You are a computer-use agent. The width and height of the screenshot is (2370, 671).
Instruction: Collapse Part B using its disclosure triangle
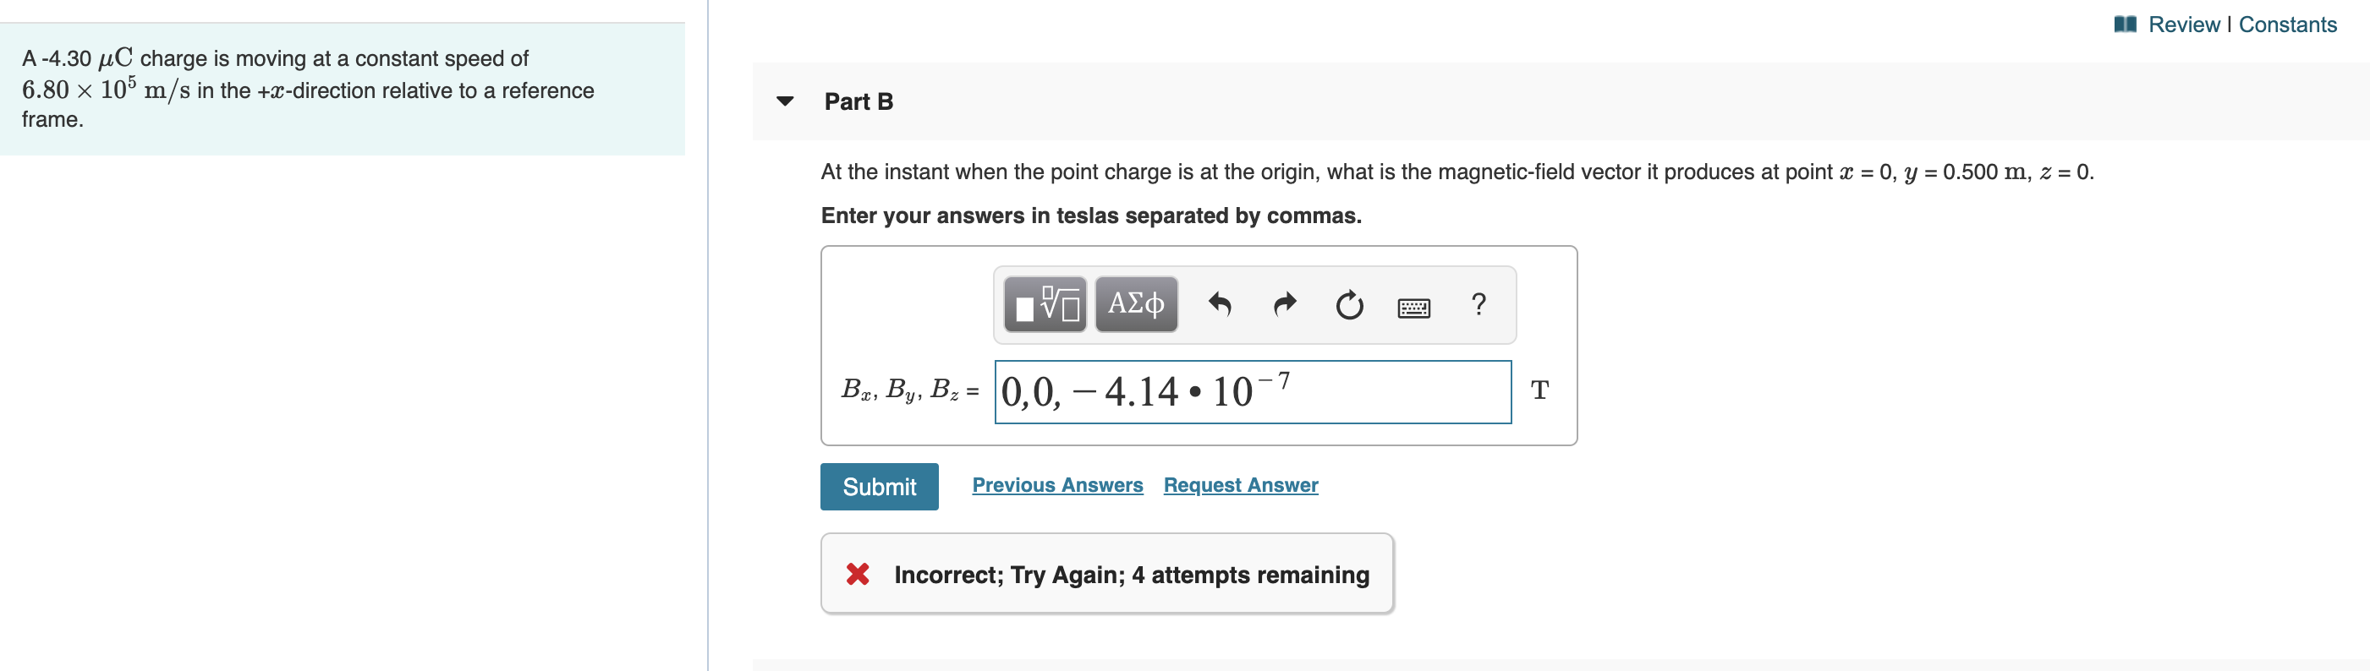pyautogui.click(x=785, y=101)
